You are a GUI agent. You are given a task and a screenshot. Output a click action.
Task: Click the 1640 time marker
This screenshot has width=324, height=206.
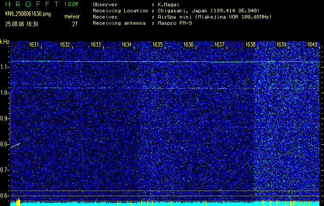point(312,45)
